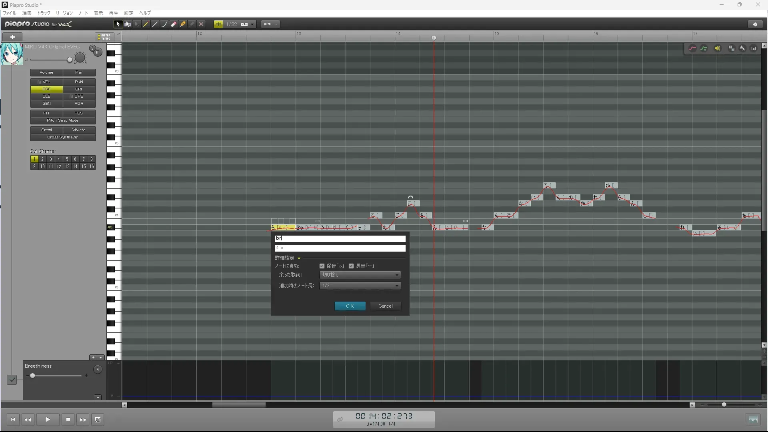
Task: Open the トラック menu
Action: click(44, 13)
